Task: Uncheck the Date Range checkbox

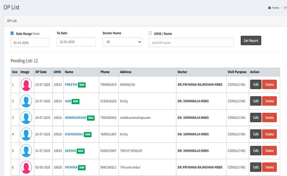Action: 12,33
